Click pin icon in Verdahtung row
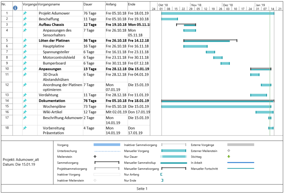Image resolution: width=286 pixels, height=195 pixels. pos(25,95)
